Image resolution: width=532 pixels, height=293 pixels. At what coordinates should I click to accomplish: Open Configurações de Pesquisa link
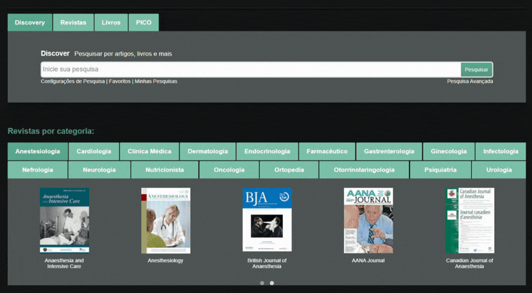pyautogui.click(x=73, y=81)
